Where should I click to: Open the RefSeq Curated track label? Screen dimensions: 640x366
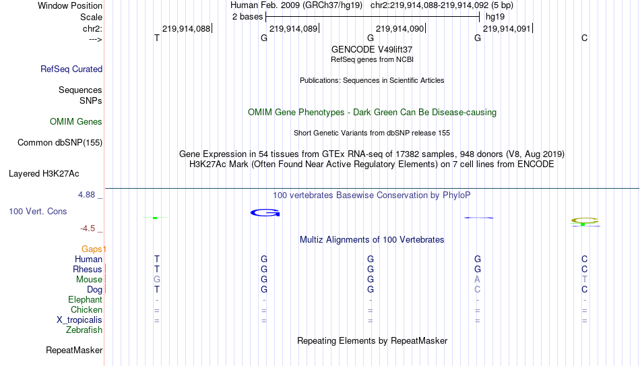point(71,69)
